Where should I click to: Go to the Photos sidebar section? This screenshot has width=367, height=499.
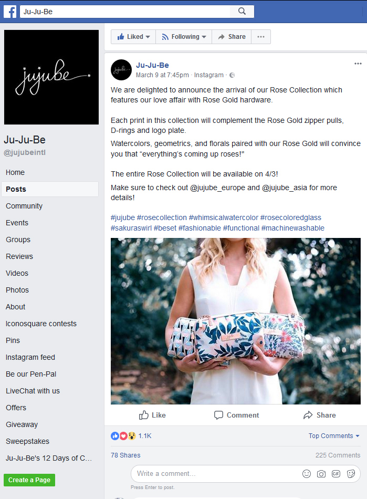point(17,290)
